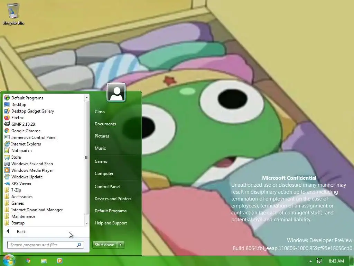Click the Start orb button
354x266 pixels.
9,260
